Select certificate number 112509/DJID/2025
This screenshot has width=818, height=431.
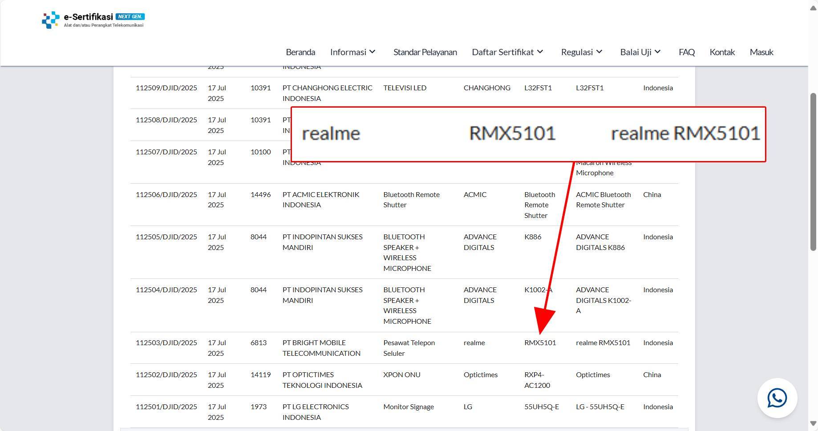pyautogui.click(x=166, y=88)
